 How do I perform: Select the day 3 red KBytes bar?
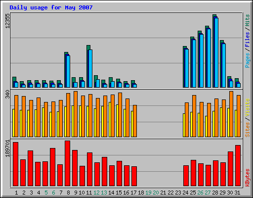(30, 168)
